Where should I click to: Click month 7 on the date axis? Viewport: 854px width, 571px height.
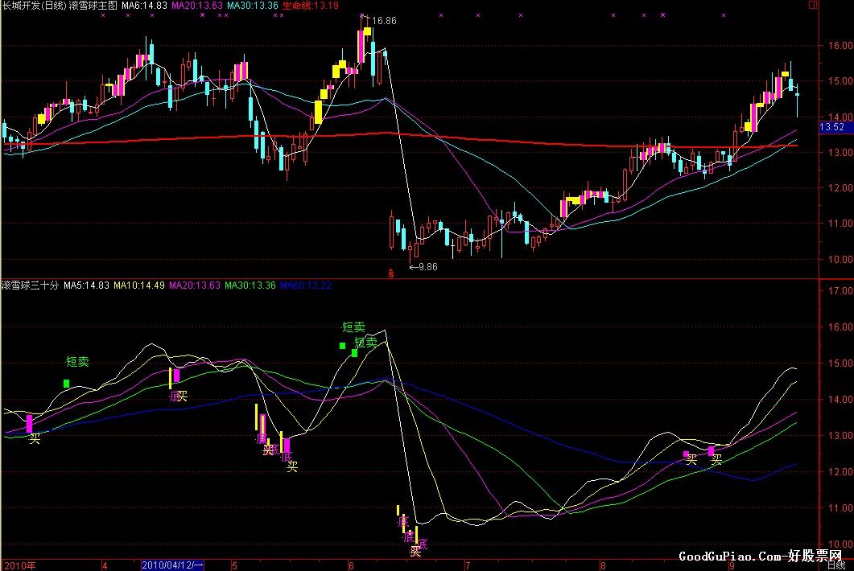pos(468,566)
